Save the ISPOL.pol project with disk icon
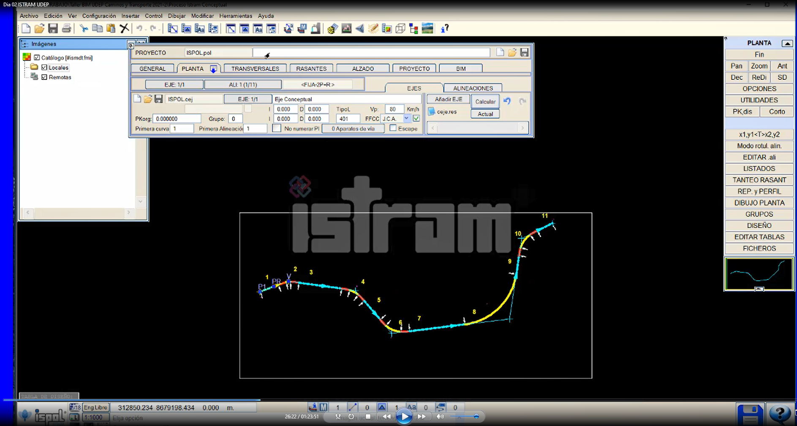The width and height of the screenshot is (797, 426). click(524, 52)
